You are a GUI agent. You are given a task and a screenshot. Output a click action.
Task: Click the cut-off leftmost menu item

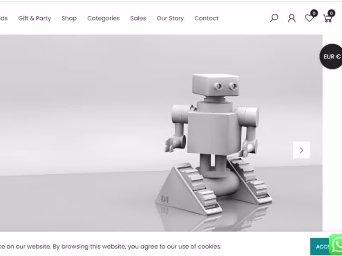[4, 18]
